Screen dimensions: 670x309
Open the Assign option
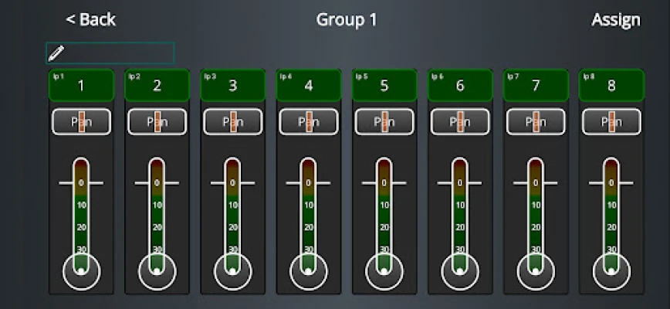click(x=615, y=20)
